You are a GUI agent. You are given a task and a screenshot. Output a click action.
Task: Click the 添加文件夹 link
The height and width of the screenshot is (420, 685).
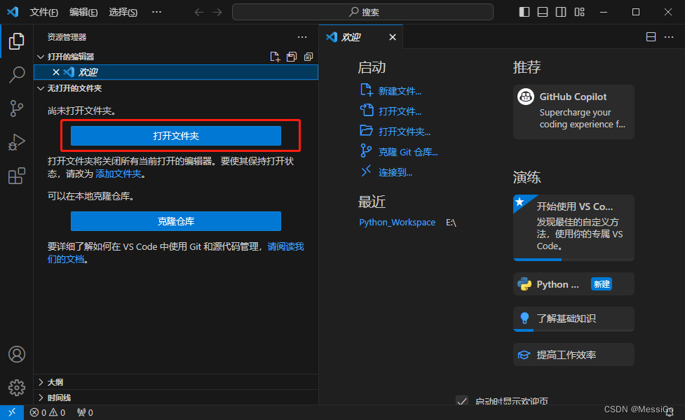(x=118, y=174)
